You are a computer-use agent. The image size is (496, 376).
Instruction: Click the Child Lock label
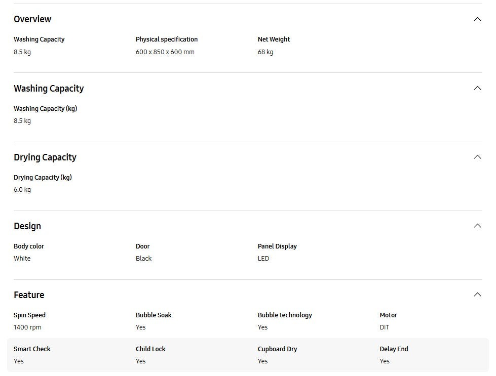[x=150, y=349]
